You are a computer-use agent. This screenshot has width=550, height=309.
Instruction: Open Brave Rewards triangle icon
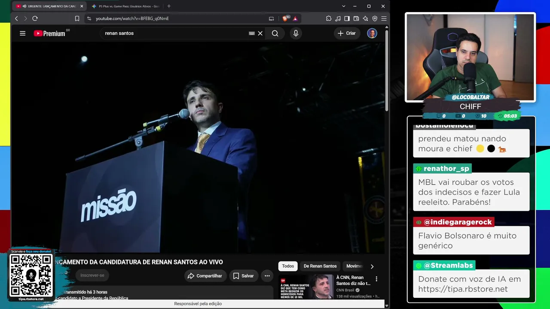coord(295,18)
